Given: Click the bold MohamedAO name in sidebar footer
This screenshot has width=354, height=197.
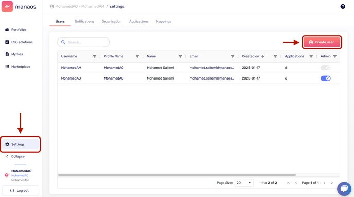Looking at the screenshot, I should point(22,171).
